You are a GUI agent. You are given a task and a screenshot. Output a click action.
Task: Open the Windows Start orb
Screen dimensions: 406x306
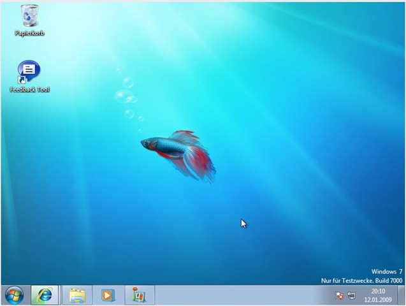pos(14,295)
